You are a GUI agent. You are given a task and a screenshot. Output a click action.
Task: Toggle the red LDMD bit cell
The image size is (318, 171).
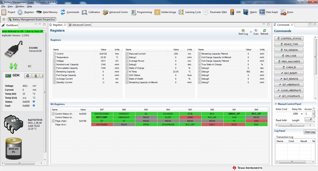pos(190,117)
